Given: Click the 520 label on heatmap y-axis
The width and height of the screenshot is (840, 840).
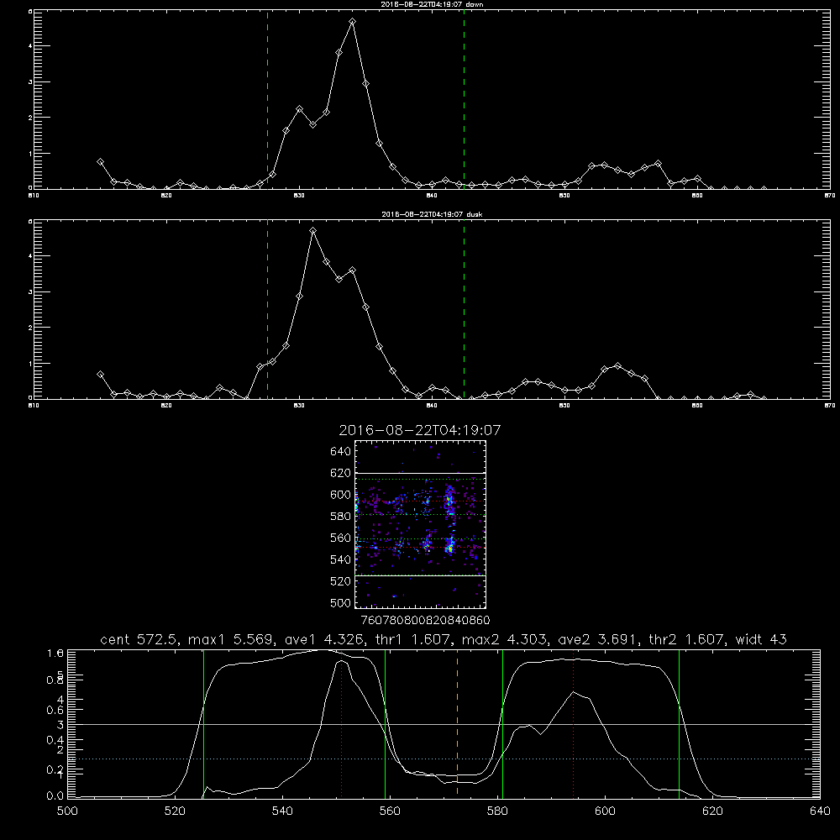Looking at the screenshot, I should tap(341, 581).
